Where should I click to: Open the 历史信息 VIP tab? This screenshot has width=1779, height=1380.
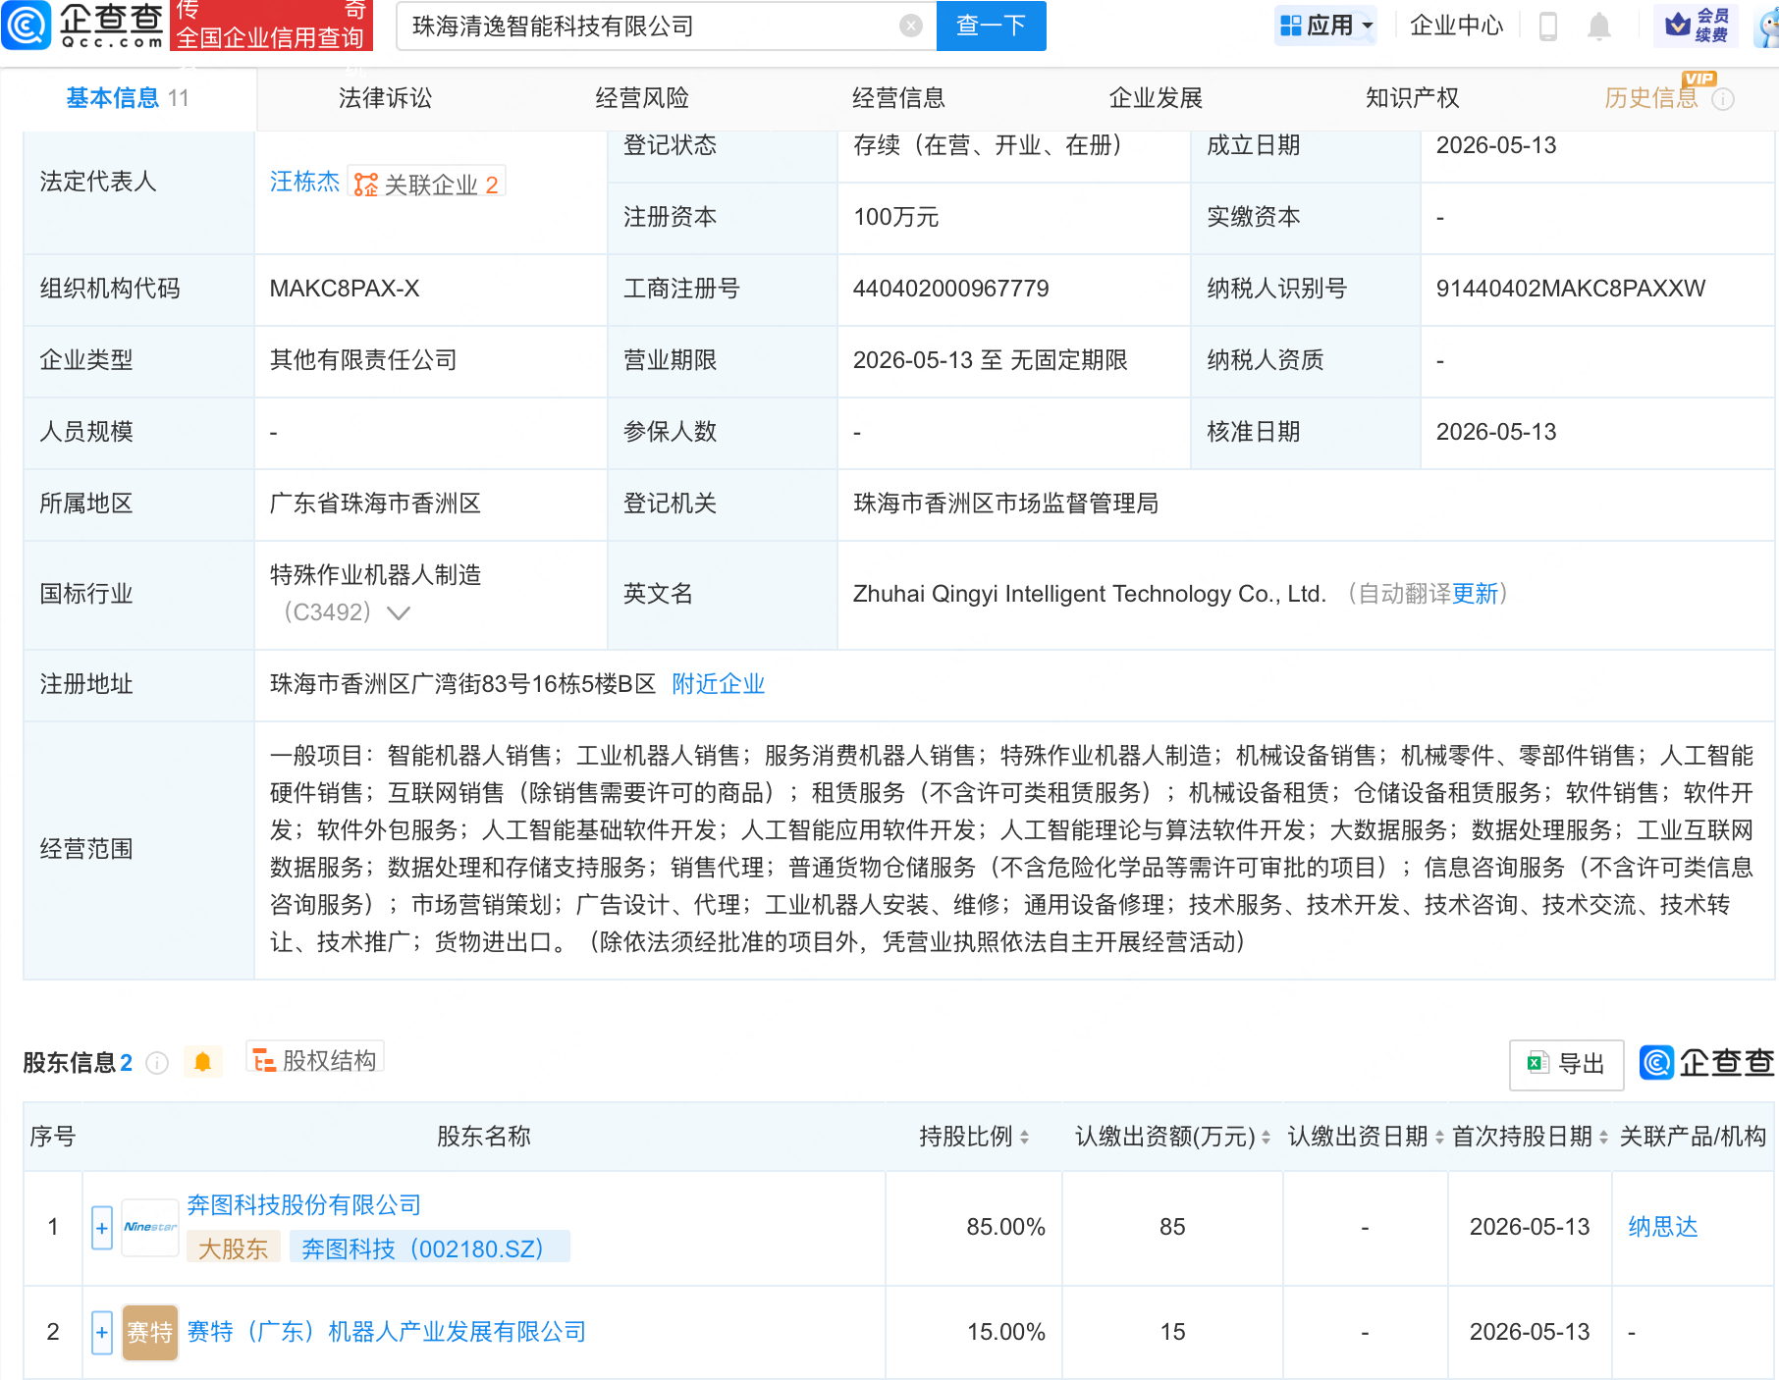coord(1651,98)
